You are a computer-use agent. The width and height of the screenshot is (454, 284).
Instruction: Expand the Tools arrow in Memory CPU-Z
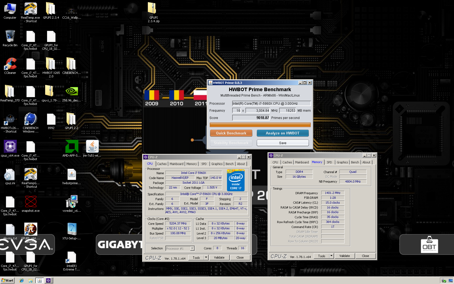(x=332, y=256)
